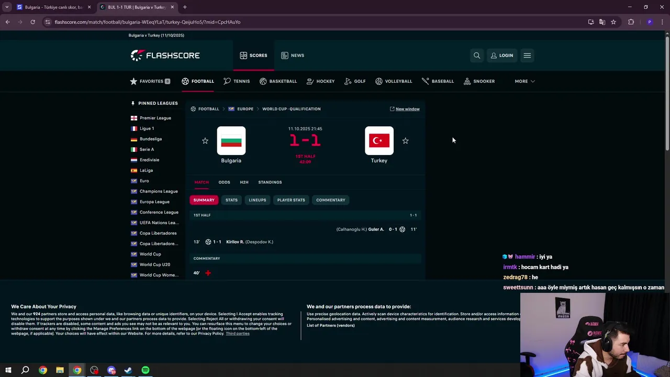Open Steam from the taskbar

(128, 370)
